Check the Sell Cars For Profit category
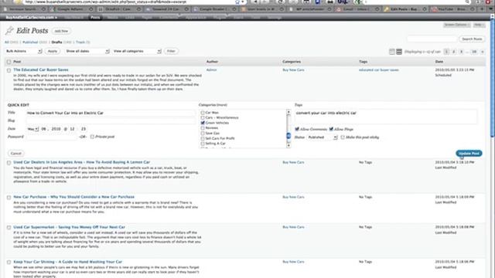The width and height of the screenshot is (495, 278). (x=203, y=138)
